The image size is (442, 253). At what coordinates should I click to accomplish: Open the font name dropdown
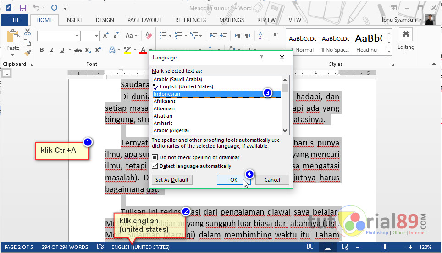pyautogui.click(x=77, y=36)
